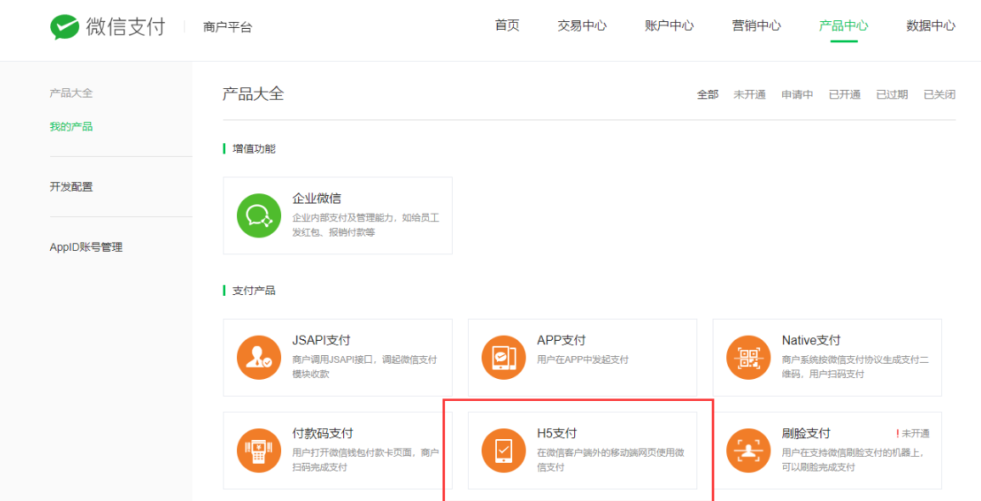The height and width of the screenshot is (501, 981).
Task: Click the JSAPI支付 card description text
Action: [364, 367]
